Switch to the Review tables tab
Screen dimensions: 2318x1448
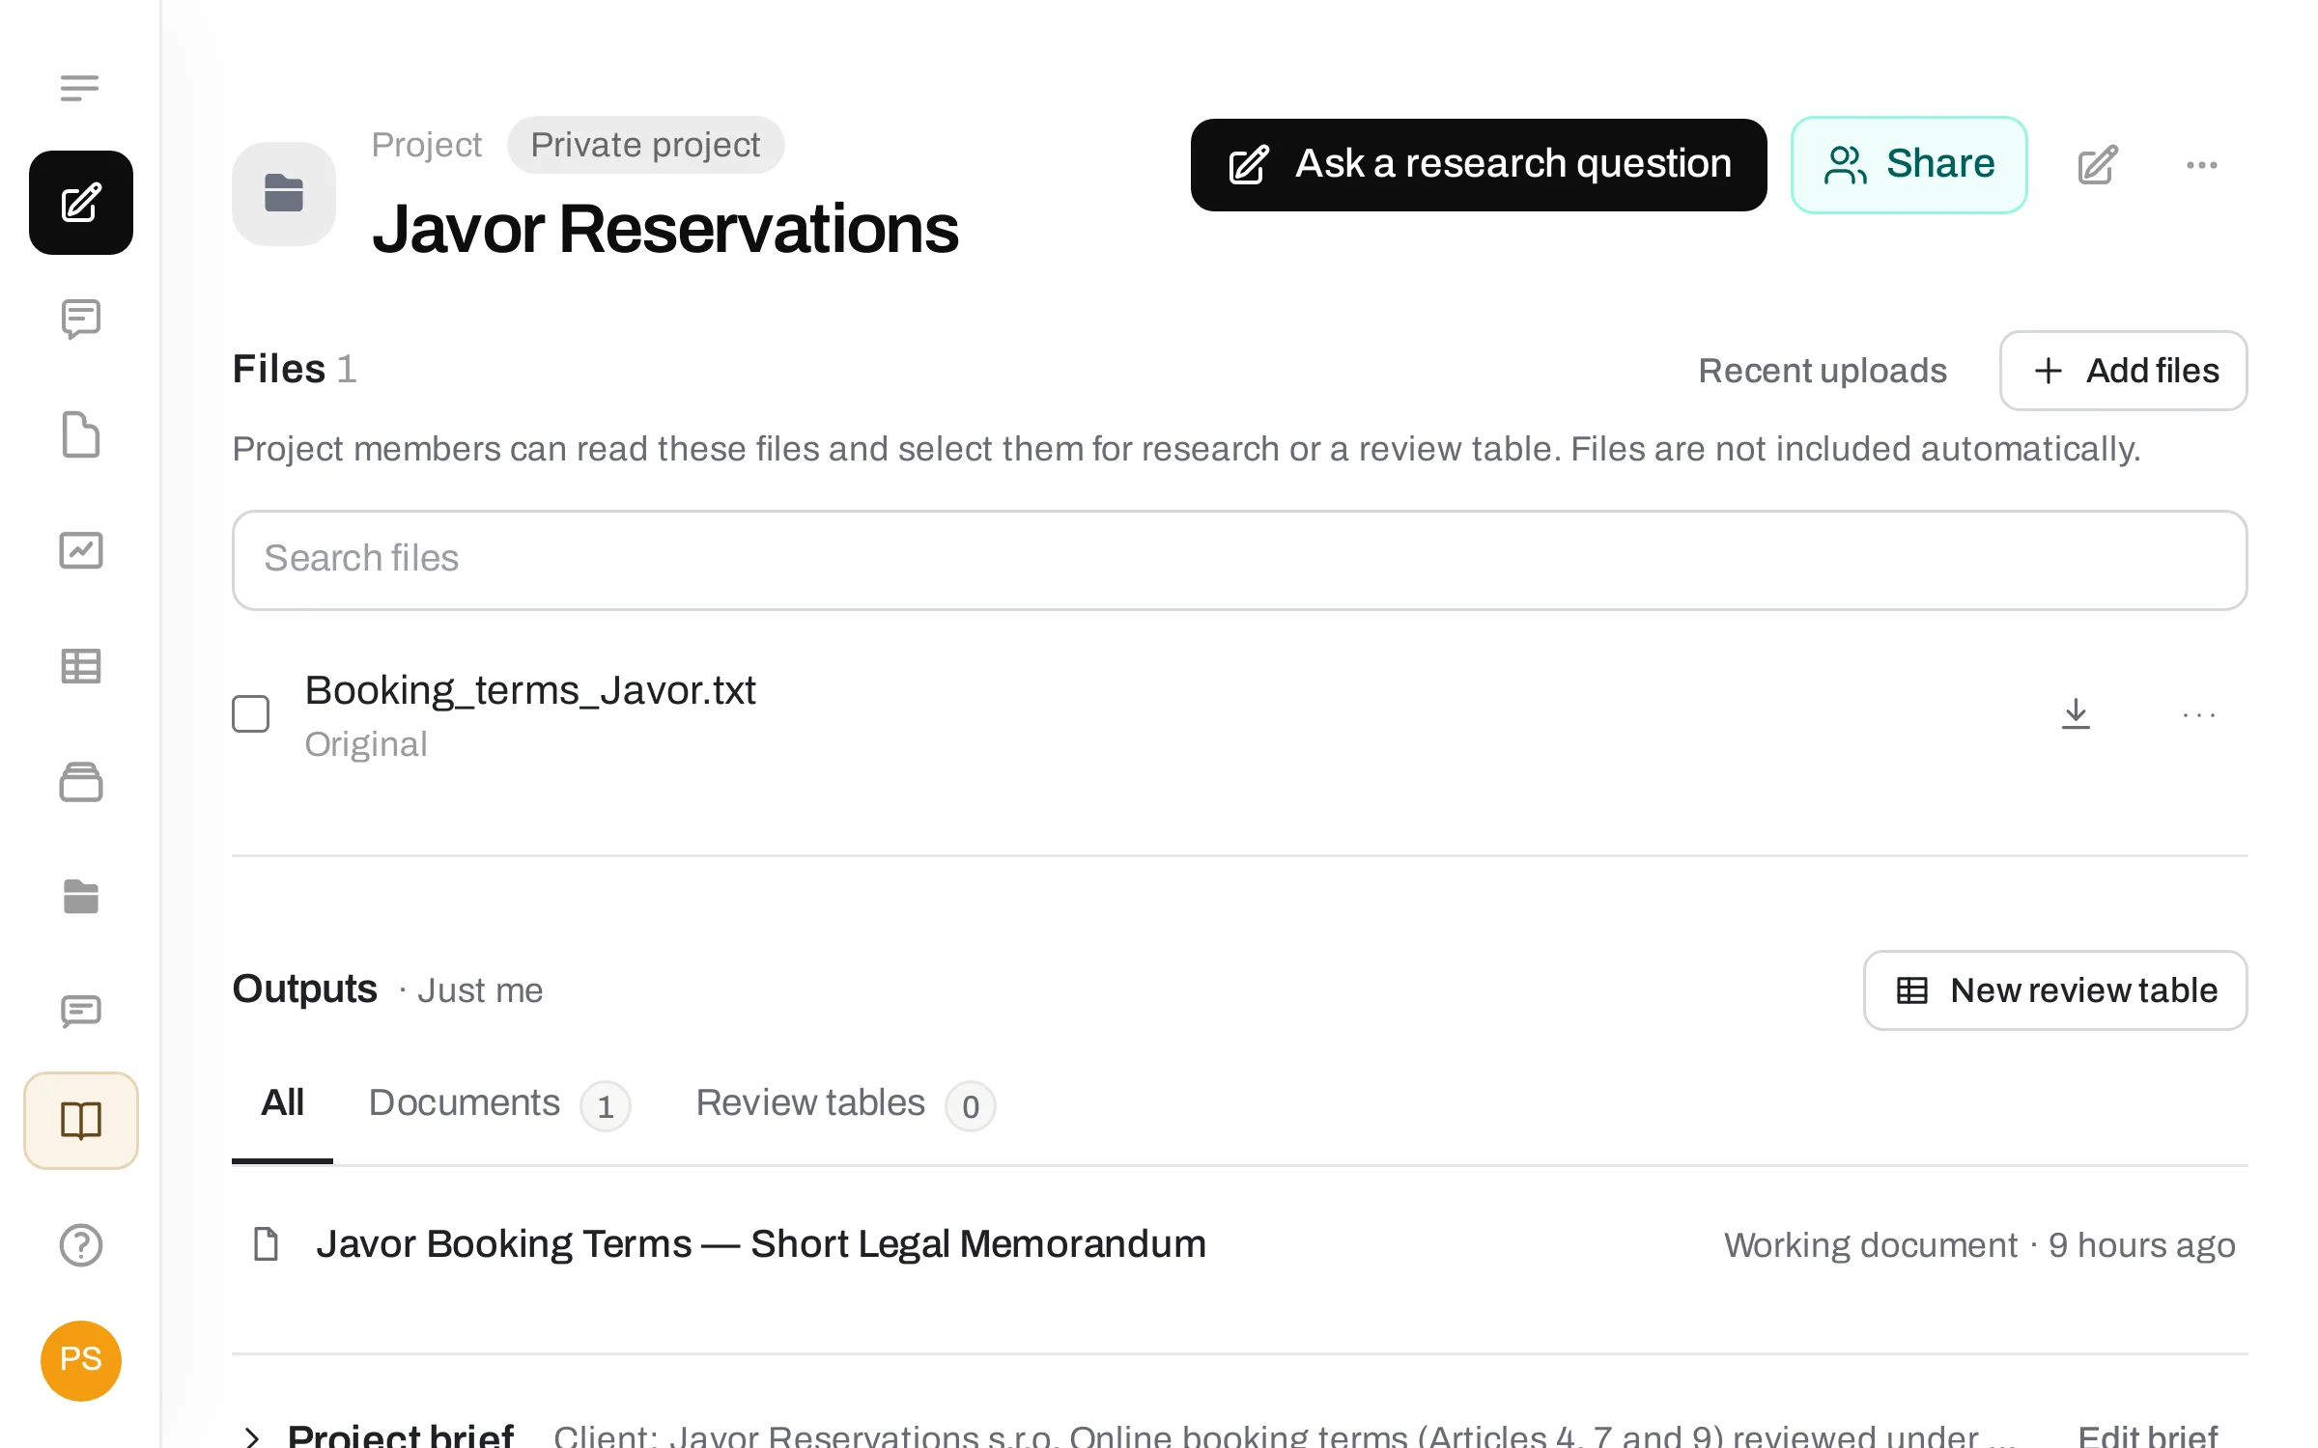[845, 1103]
